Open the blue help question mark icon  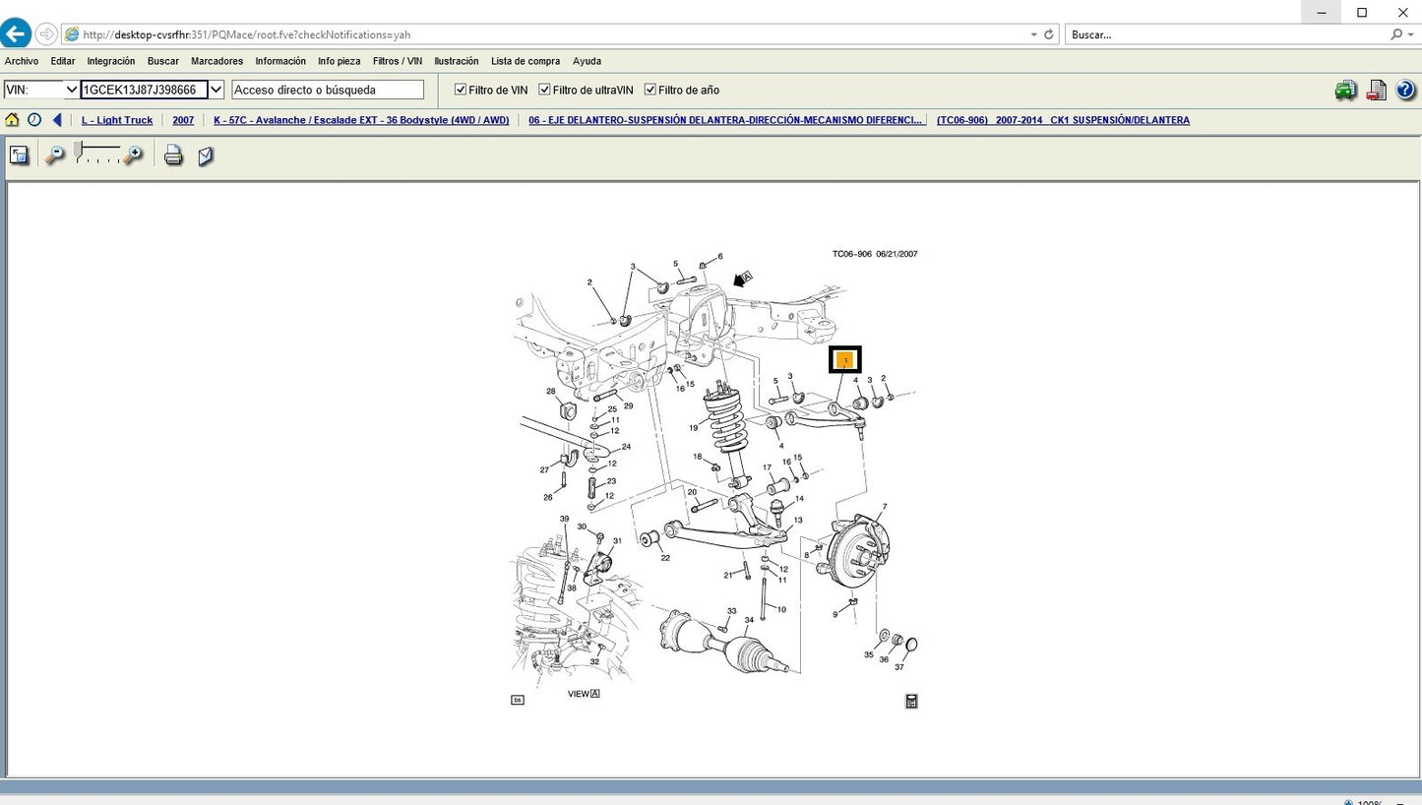1405,91
